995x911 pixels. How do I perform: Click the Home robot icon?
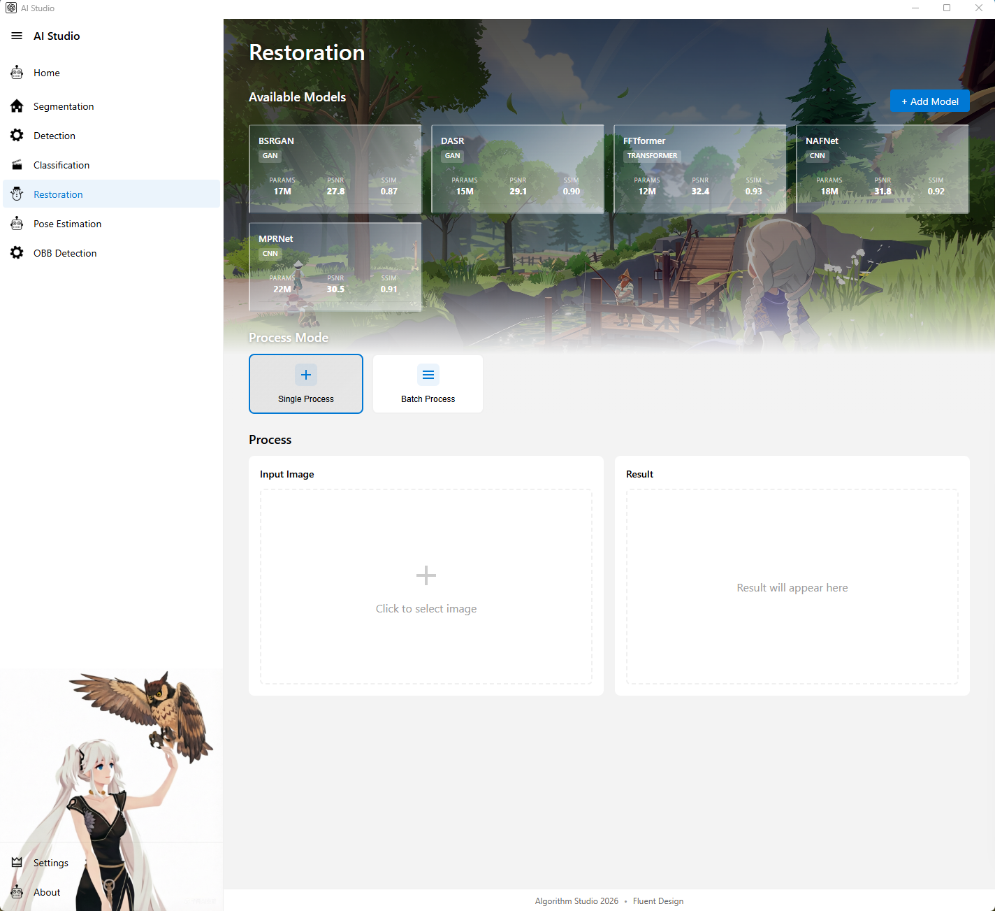[x=17, y=73]
